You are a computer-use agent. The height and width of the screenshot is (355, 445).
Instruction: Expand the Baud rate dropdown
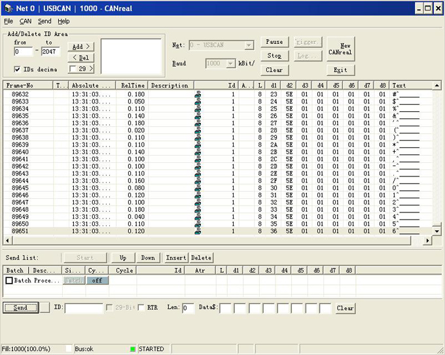click(230, 63)
